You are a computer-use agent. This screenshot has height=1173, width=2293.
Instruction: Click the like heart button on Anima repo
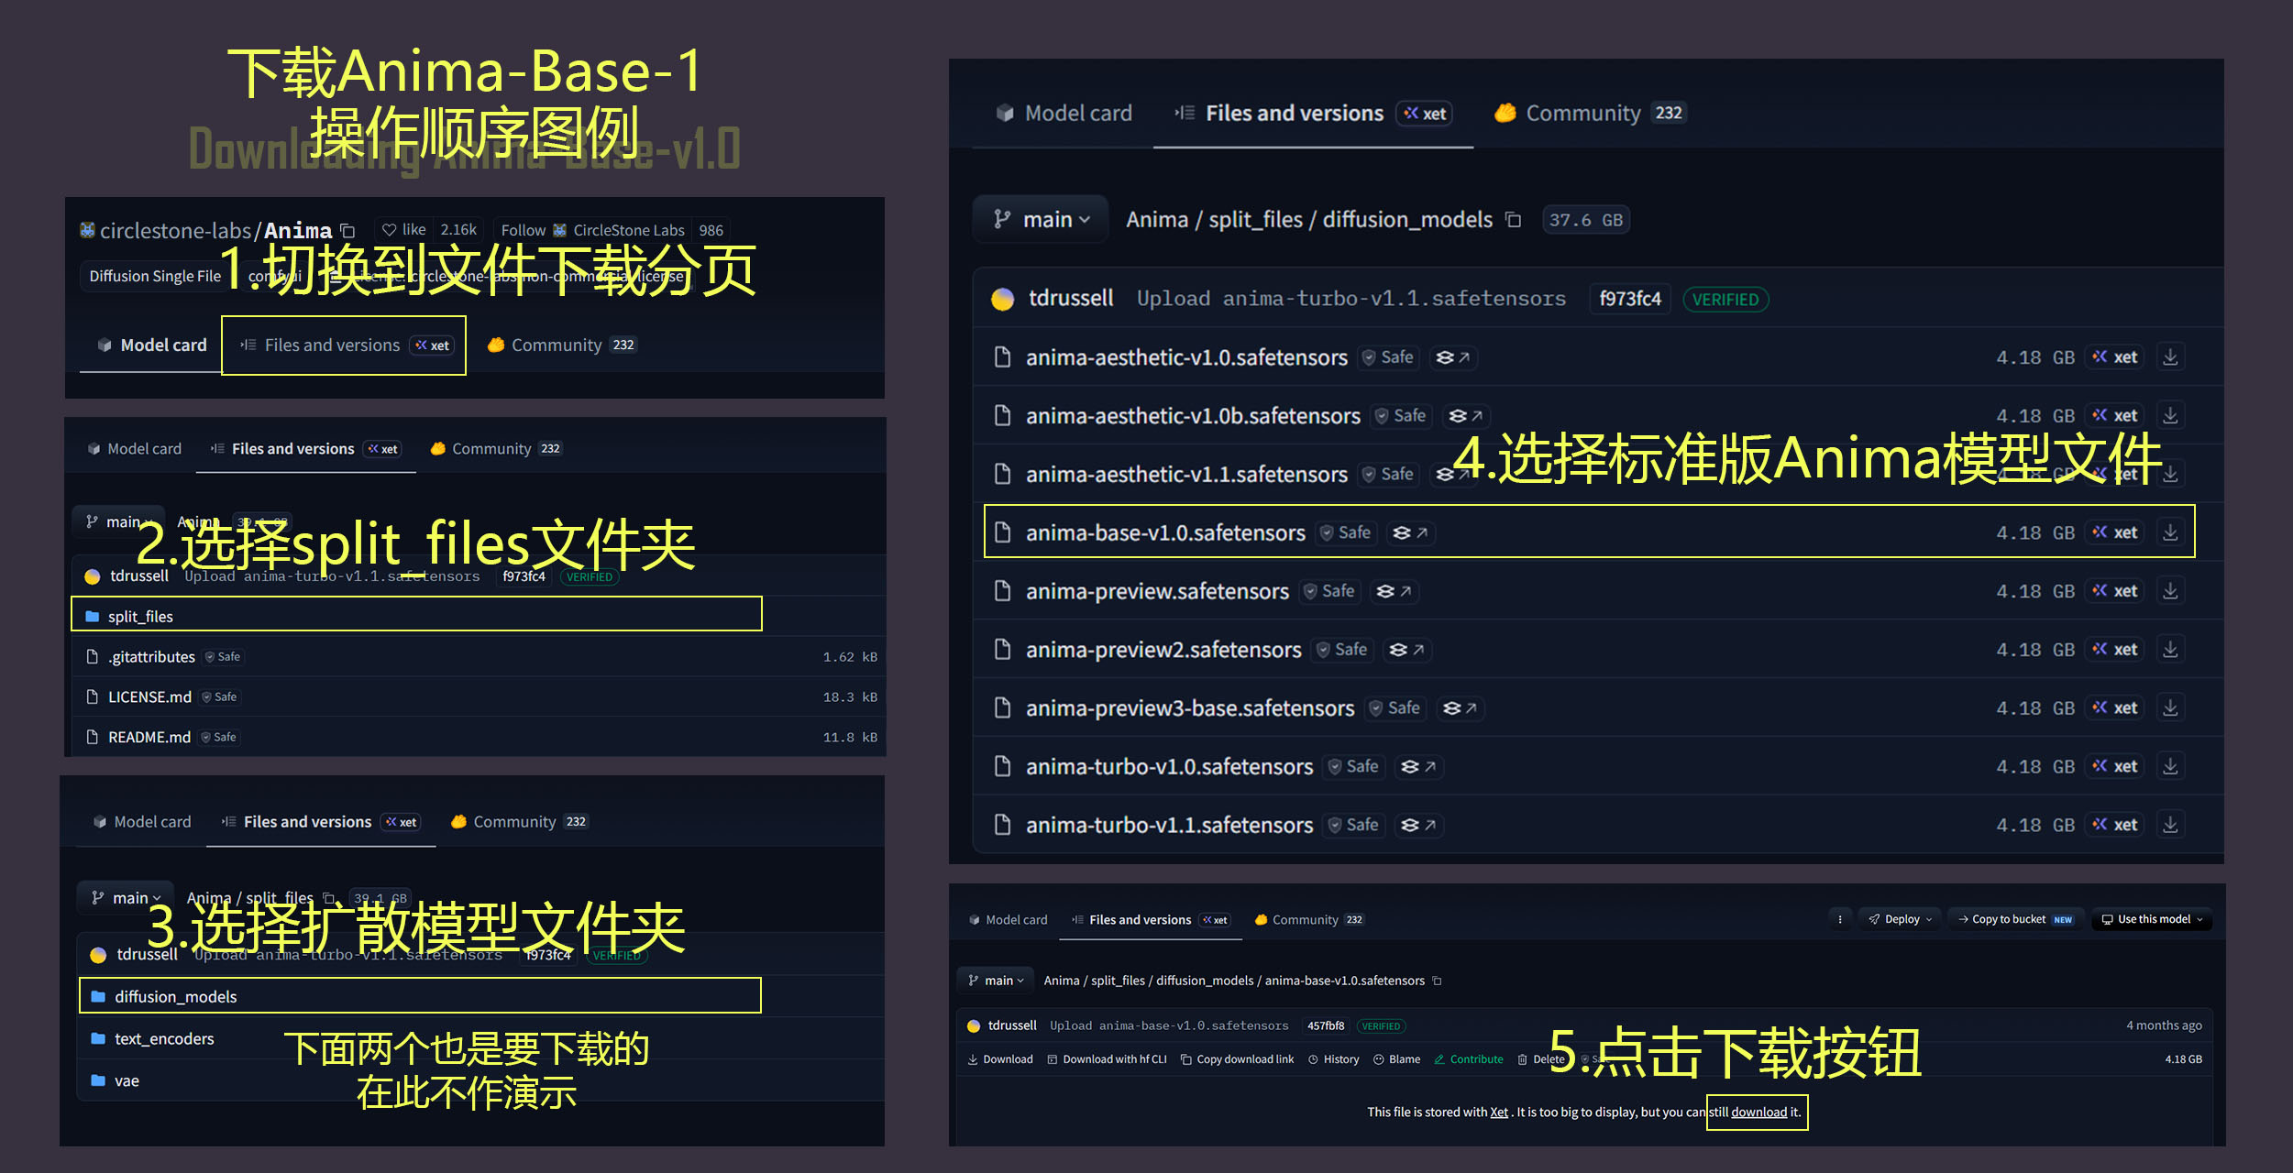(x=404, y=230)
